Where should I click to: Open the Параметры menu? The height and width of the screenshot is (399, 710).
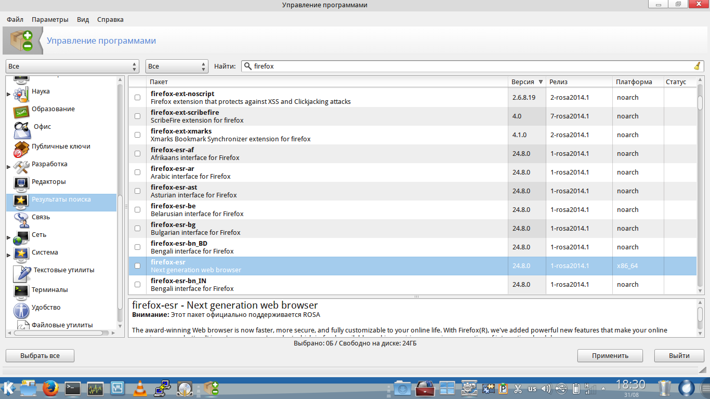pos(50,20)
